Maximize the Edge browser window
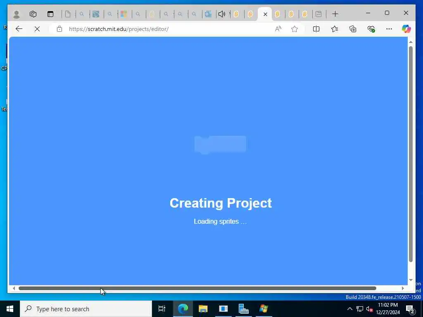 [x=387, y=13]
